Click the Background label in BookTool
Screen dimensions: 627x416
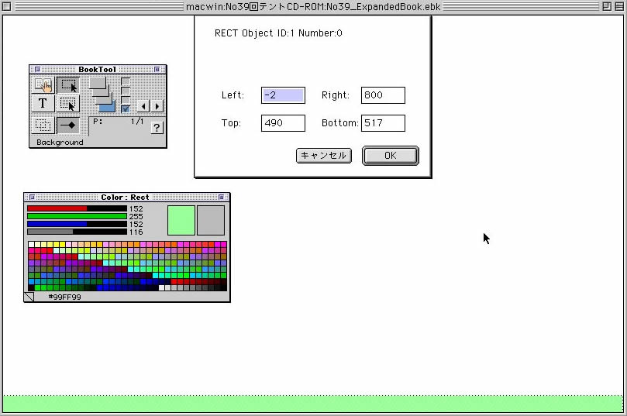tap(60, 143)
